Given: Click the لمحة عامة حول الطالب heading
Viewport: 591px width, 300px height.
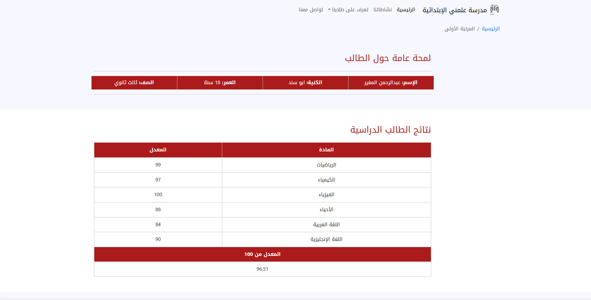Looking at the screenshot, I should pos(388,58).
